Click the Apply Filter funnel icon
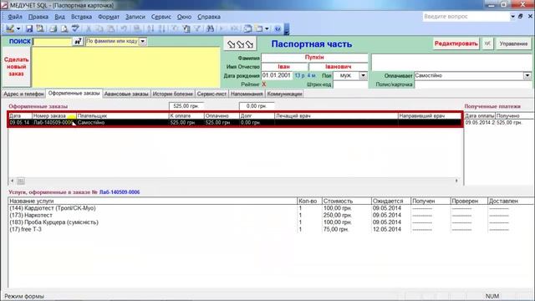 point(197,28)
